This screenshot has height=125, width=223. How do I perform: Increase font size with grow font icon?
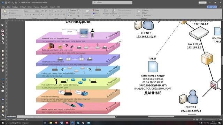(x=43, y=11)
